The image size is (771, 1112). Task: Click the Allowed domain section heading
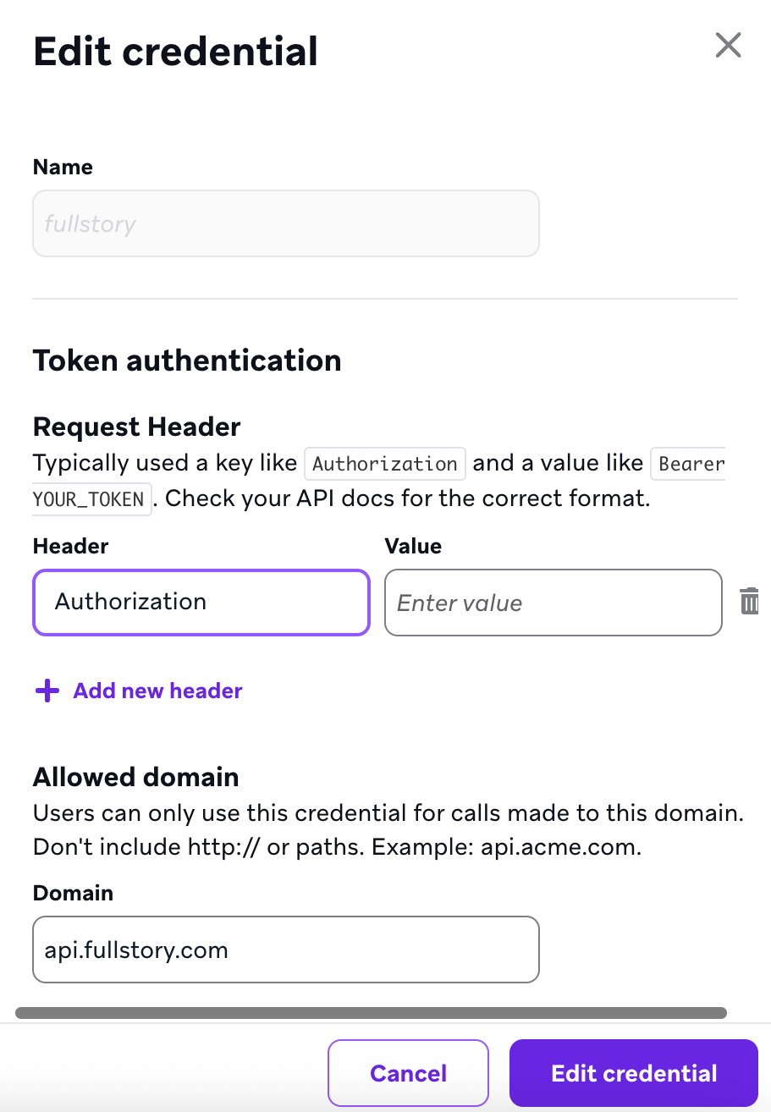tap(135, 777)
